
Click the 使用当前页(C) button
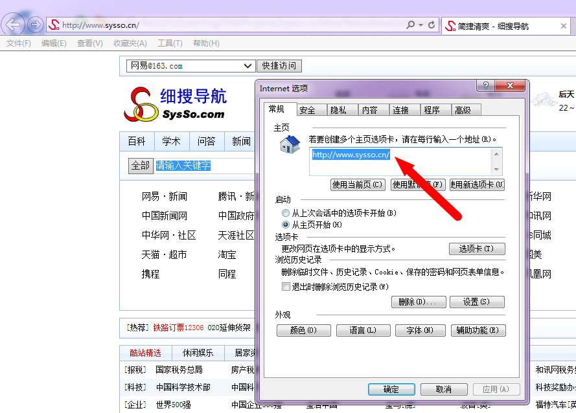pos(358,184)
